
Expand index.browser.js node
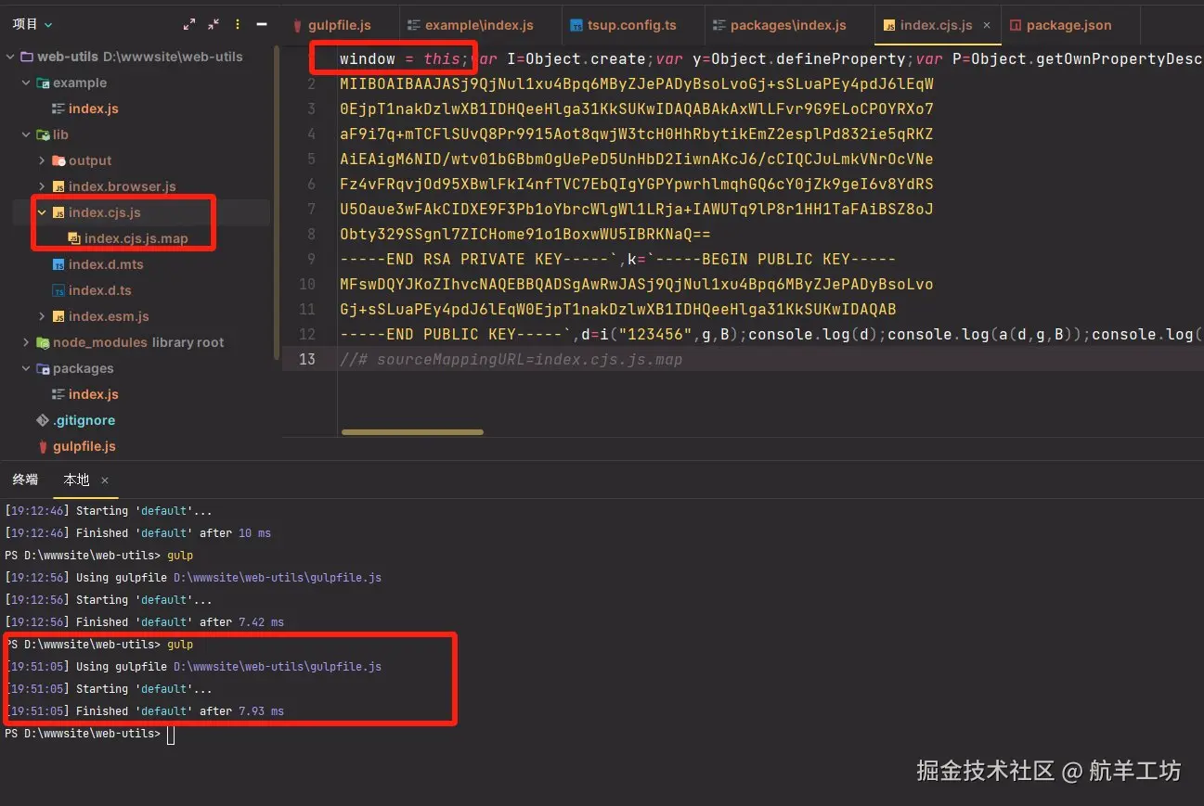click(42, 186)
